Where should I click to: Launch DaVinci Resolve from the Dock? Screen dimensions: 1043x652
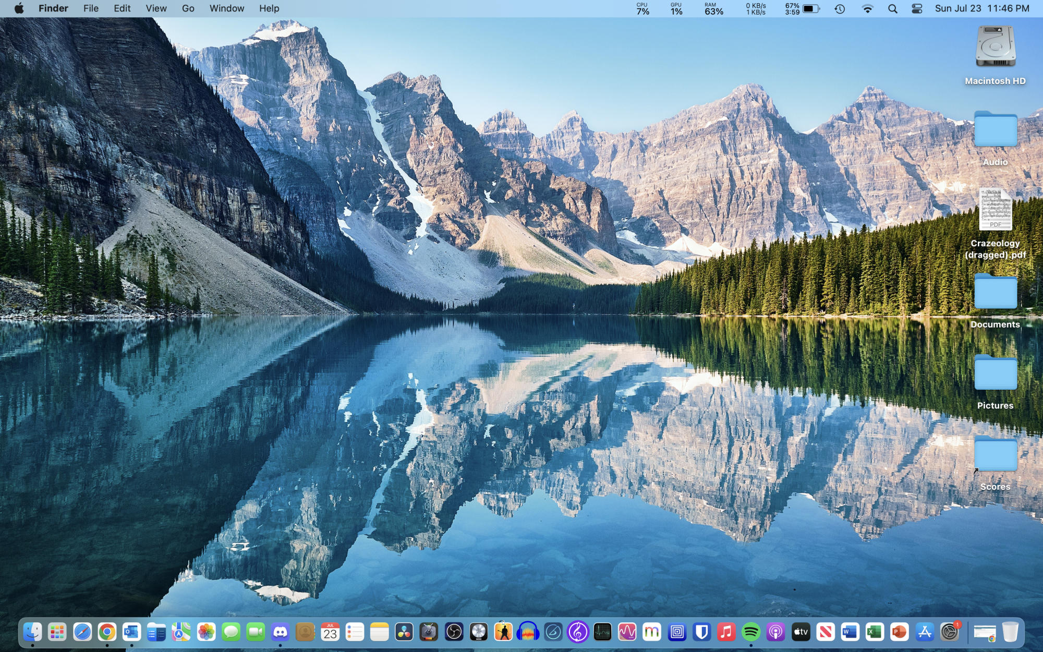[404, 632]
